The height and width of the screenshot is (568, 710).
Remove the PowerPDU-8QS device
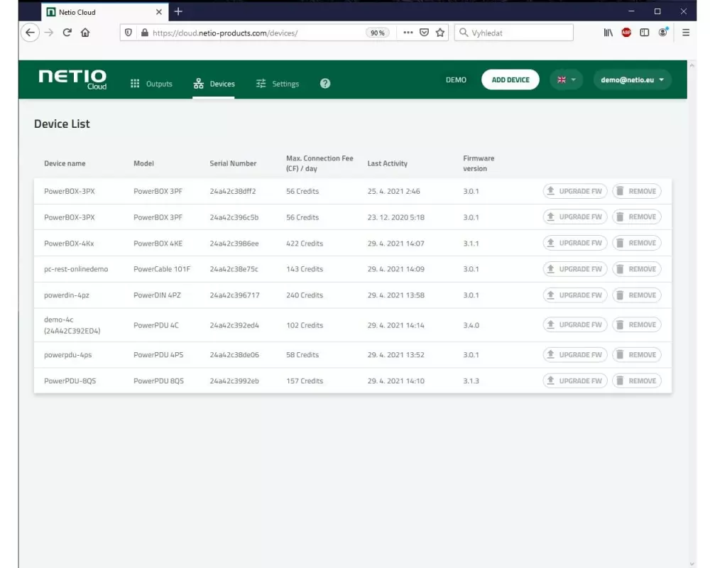point(636,381)
